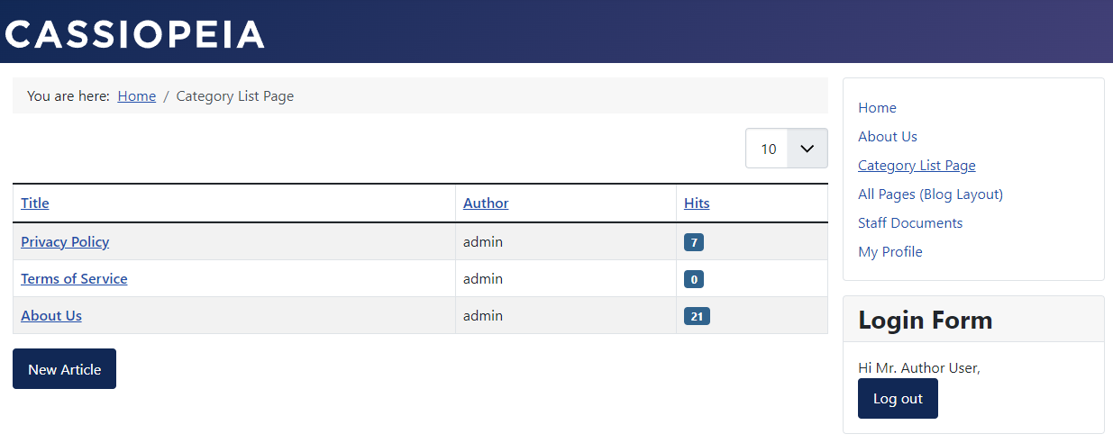
Task: Click hits badge showing 21
Action: point(697,316)
